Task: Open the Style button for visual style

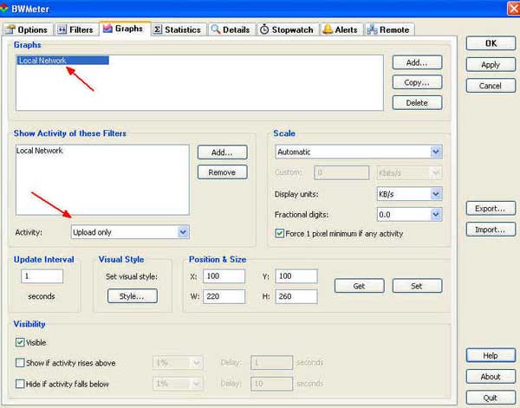Action: pyautogui.click(x=133, y=296)
